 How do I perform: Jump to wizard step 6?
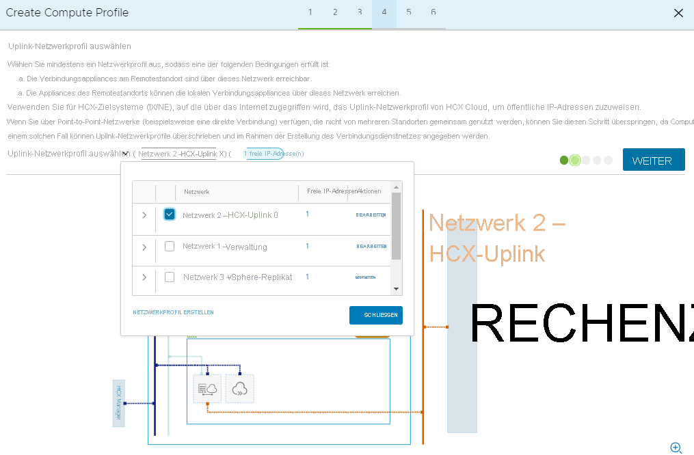[433, 12]
